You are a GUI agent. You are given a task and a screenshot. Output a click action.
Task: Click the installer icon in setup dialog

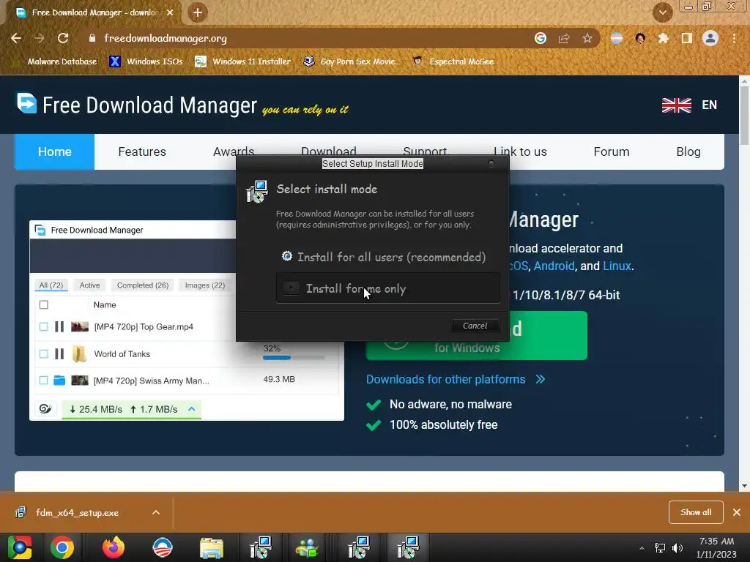pyautogui.click(x=257, y=192)
